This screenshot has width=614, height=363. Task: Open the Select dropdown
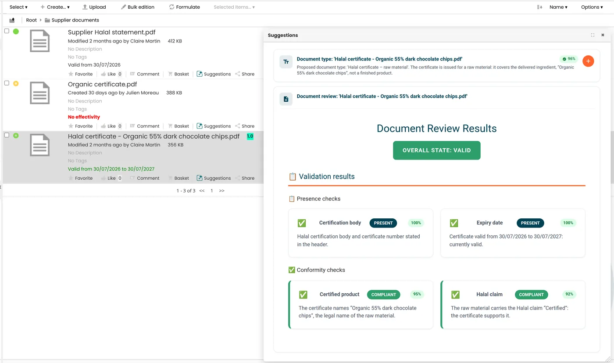[18, 7]
